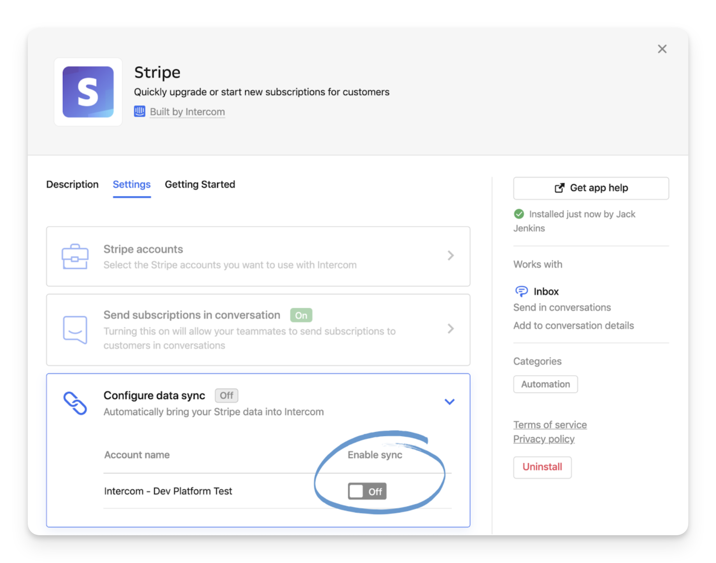Click the chain link icon for data sync
716x563 pixels.
click(76, 402)
